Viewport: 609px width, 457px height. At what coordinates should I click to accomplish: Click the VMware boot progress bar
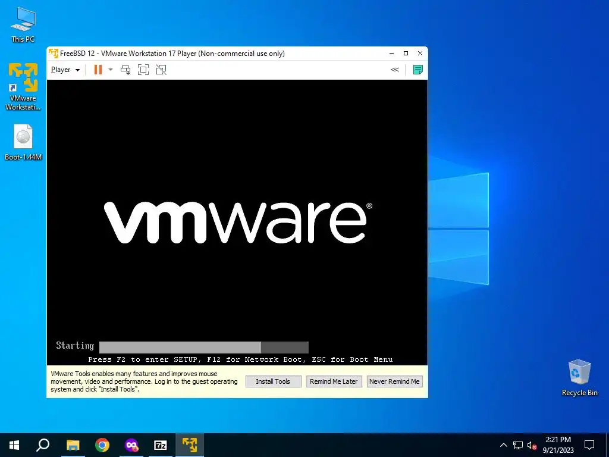tap(204, 347)
